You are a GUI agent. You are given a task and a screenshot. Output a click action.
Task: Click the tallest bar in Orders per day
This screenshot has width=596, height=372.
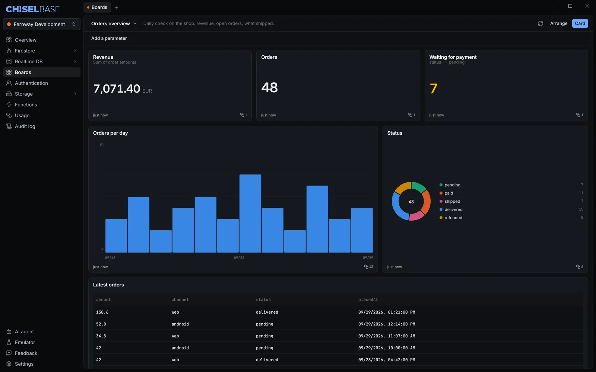[x=250, y=214]
